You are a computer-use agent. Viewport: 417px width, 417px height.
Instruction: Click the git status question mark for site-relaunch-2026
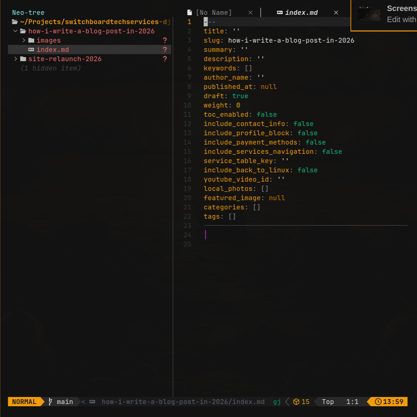[x=165, y=59]
